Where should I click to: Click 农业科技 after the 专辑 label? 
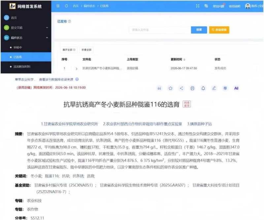(34, 201)
